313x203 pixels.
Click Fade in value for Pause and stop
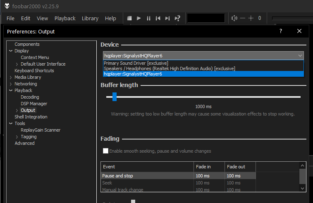[203, 176]
